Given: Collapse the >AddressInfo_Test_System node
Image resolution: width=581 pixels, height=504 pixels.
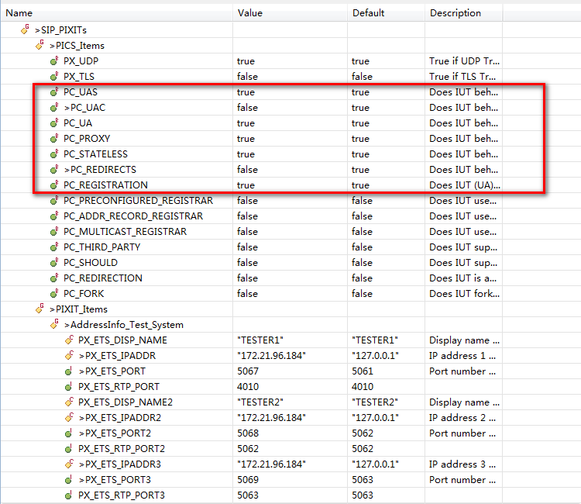Looking at the screenshot, I should tap(67, 325).
